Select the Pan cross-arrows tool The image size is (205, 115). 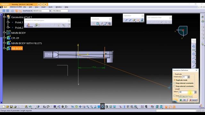tap(80, 107)
